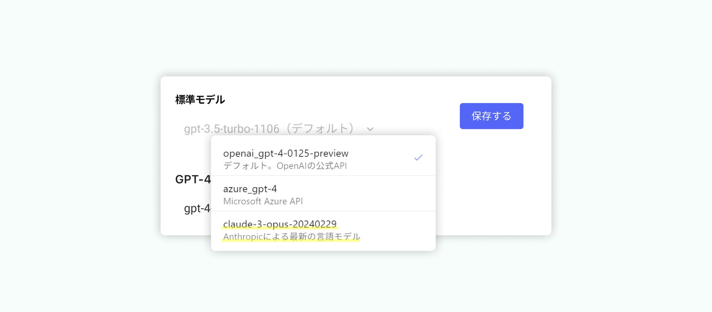712x312 pixels.
Task: Click the checkmark beside openai_gpt-4-0125-preview
Action: (x=418, y=157)
